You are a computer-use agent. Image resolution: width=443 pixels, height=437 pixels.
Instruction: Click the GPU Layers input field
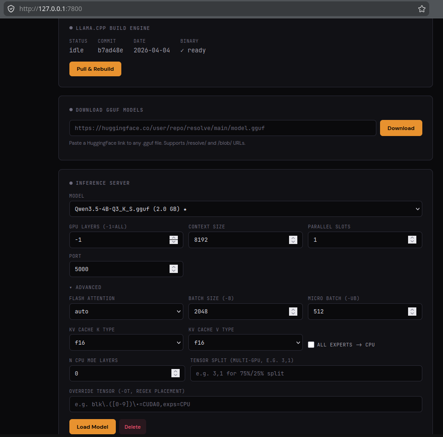pos(126,240)
